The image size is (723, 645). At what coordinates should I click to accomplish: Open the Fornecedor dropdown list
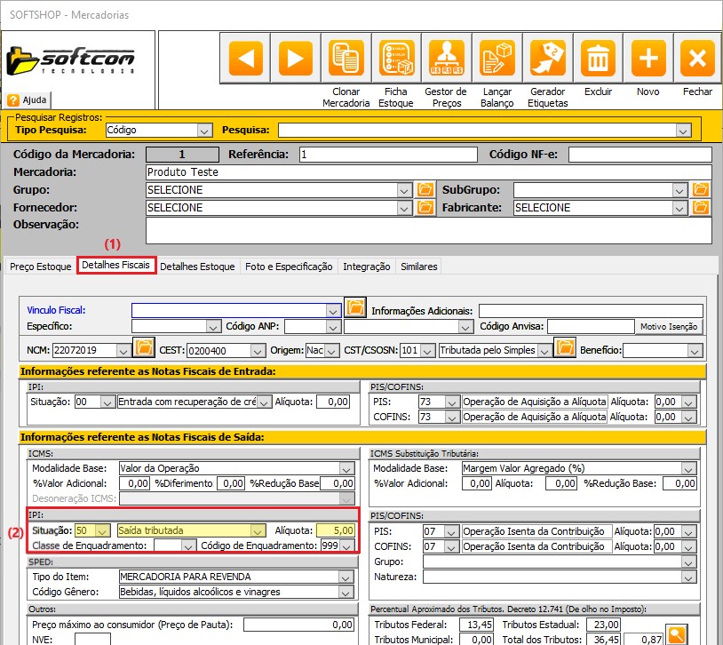[405, 208]
